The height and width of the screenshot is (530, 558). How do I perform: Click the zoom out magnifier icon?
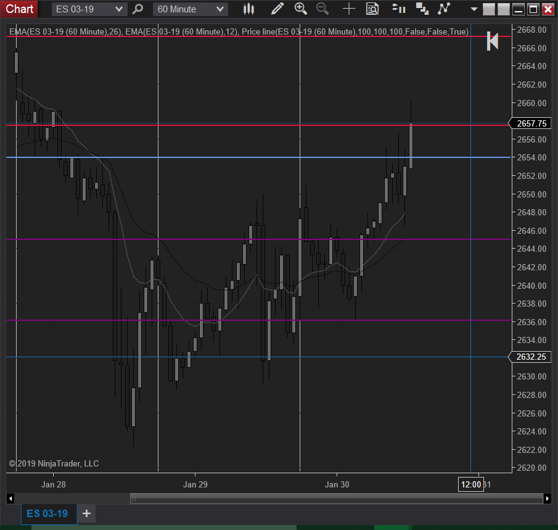322,9
